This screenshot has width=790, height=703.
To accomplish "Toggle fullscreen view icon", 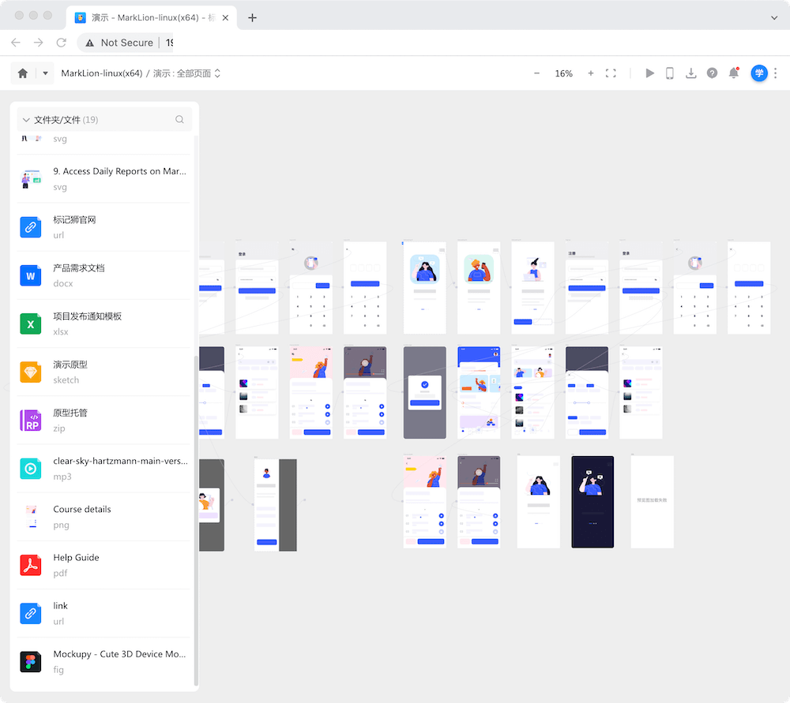I will click(x=611, y=73).
